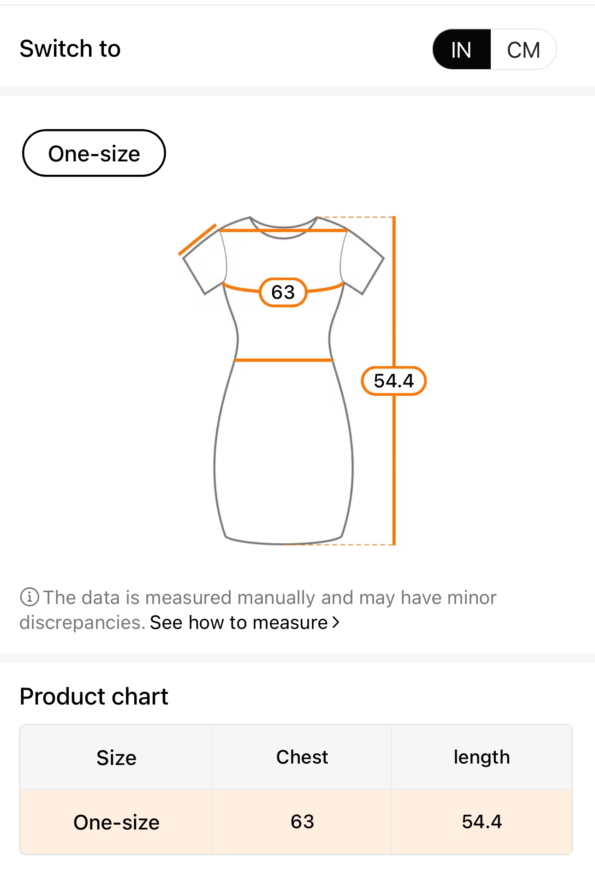The width and height of the screenshot is (595, 877).
Task: Click the chevron after See how to measure
Action: [336, 622]
